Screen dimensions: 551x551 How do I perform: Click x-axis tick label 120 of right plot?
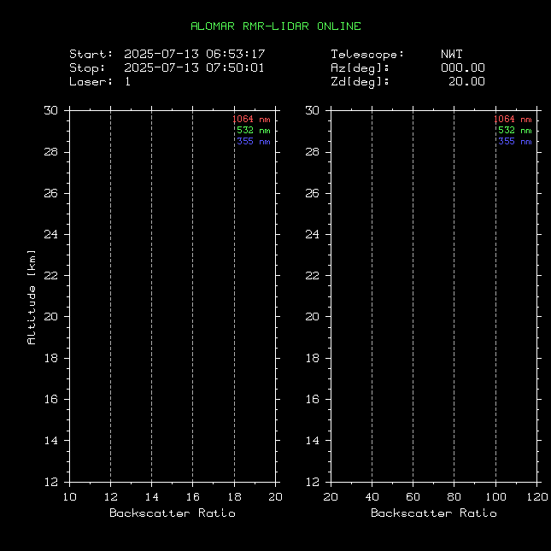click(537, 497)
